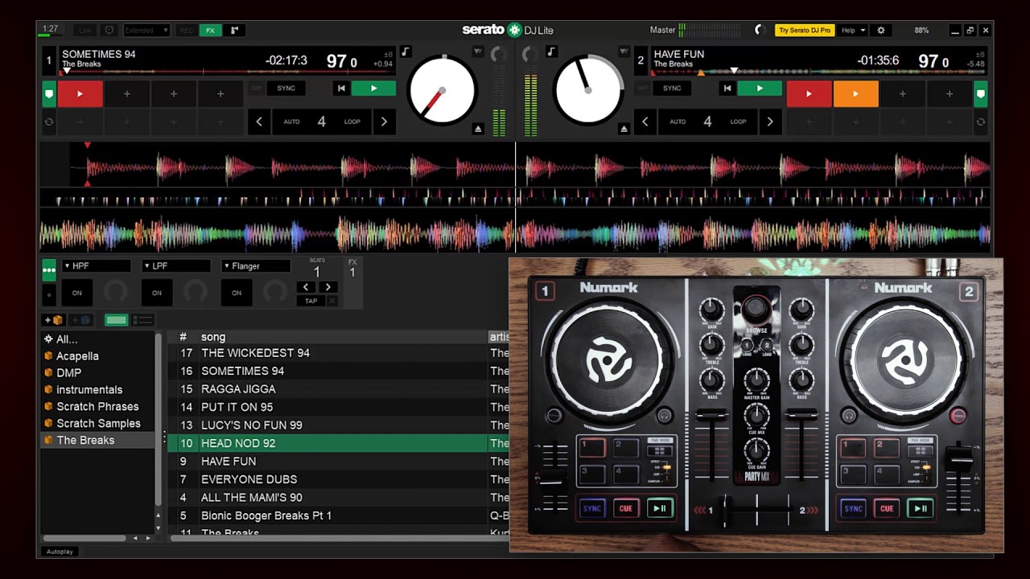
Task: Jump to previous track on deck 1
Action: click(x=341, y=88)
